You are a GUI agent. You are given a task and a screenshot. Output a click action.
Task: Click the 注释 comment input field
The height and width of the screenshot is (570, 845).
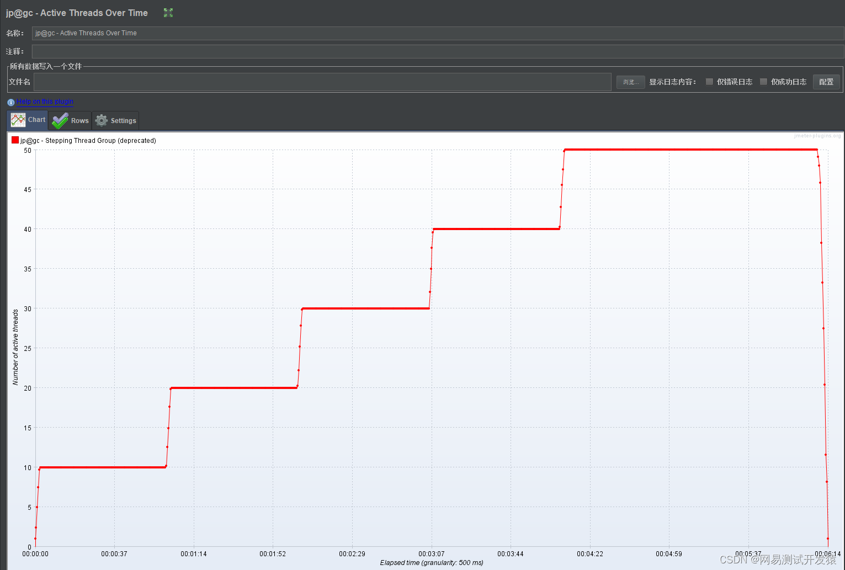[438, 51]
